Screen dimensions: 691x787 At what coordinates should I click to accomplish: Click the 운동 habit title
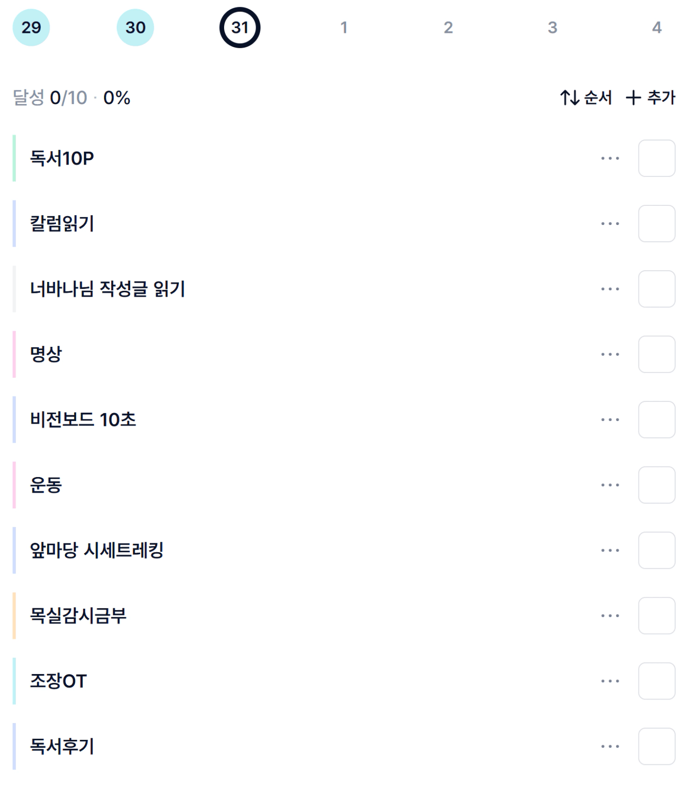pos(46,485)
